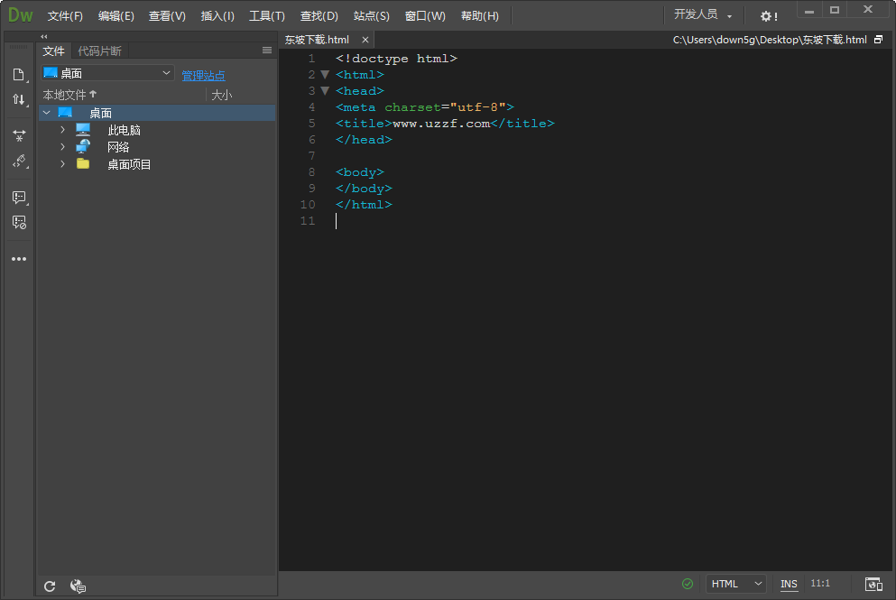896x600 pixels.
Task: Click the closing </html> tag
Action: 364,205
